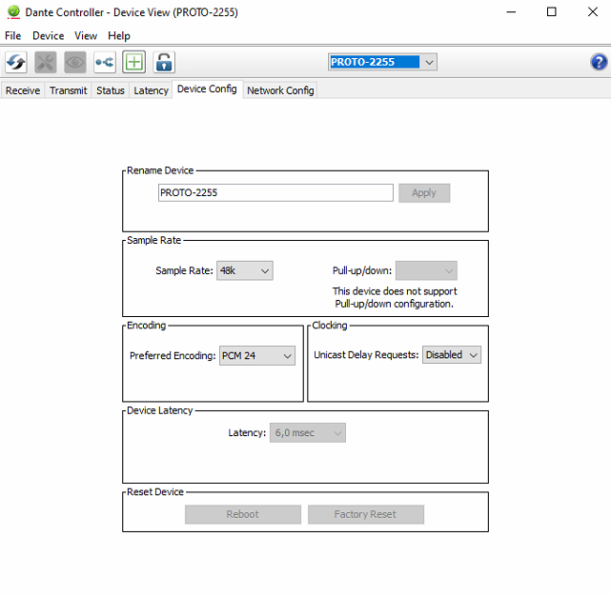The height and width of the screenshot is (596, 611).
Task: Click the Factory Reset button
Action: 365,514
